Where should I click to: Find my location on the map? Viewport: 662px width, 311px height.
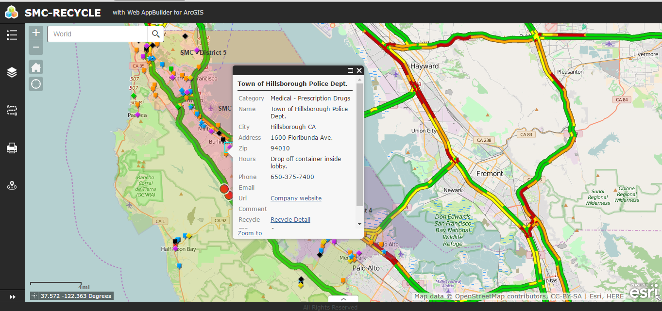click(x=36, y=84)
